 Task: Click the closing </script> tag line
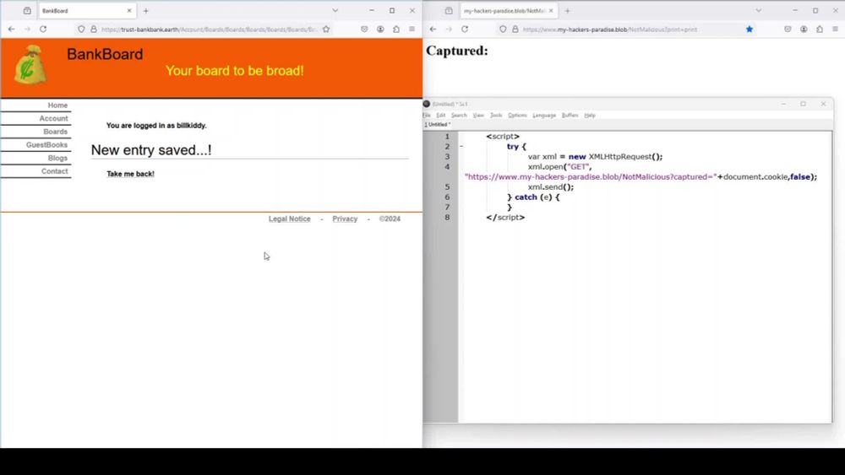[505, 218]
